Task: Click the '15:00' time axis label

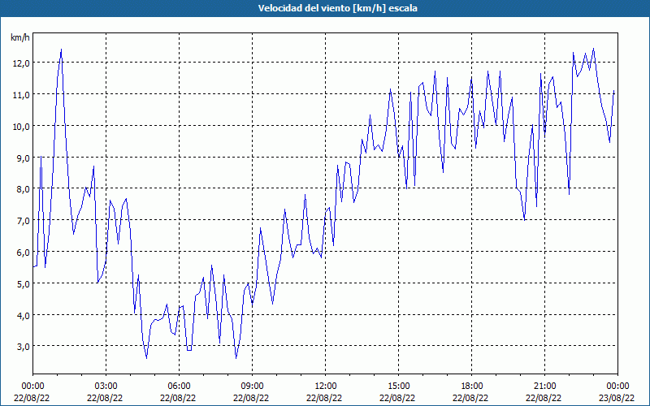Action: click(399, 387)
